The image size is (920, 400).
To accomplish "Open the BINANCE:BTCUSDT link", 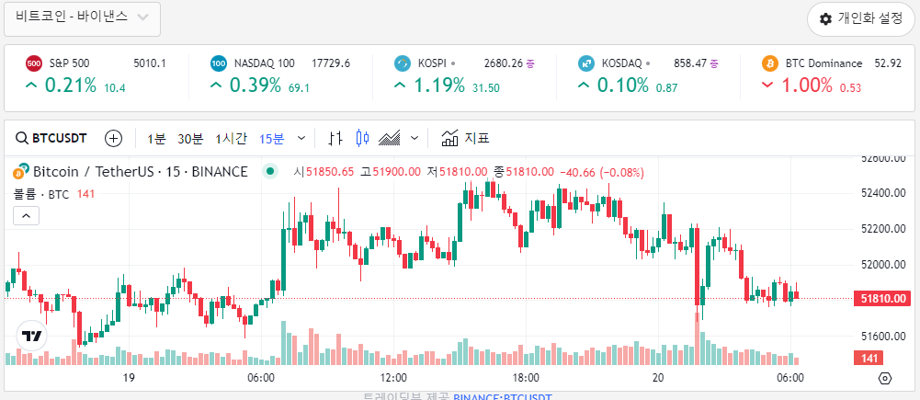I will (x=502, y=397).
